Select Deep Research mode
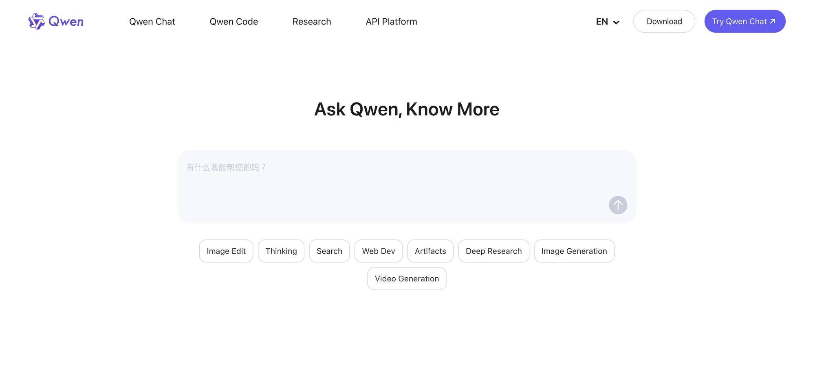 pyautogui.click(x=493, y=251)
